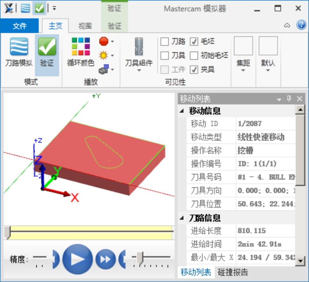Toggle the 工件 visibility checkbox
309x282 pixels.
point(165,70)
